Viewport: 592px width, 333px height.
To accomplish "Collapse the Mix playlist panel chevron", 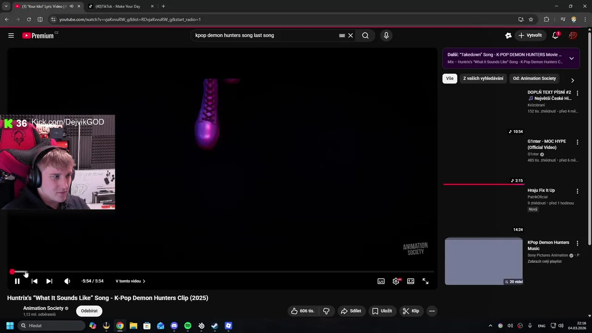I will pos(572,58).
